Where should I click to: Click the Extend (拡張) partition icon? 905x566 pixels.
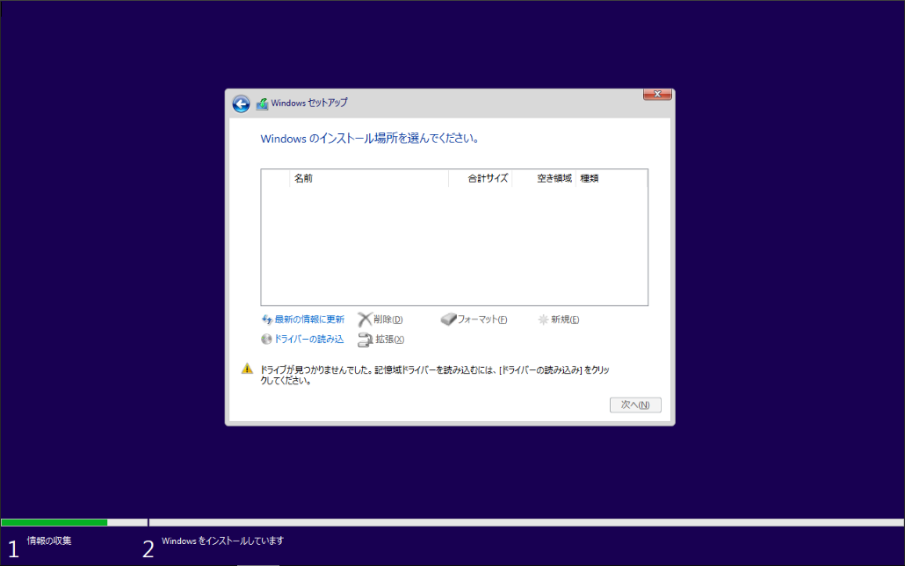(x=364, y=340)
